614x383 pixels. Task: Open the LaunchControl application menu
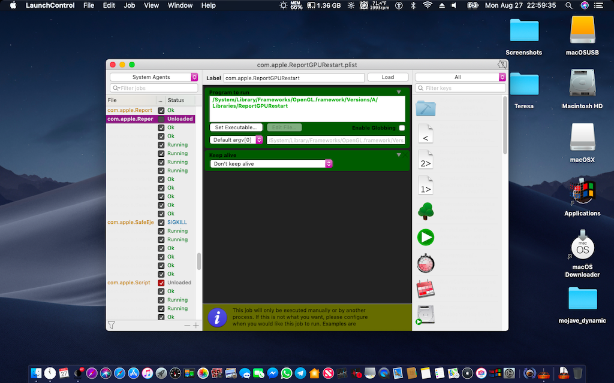[50, 5]
